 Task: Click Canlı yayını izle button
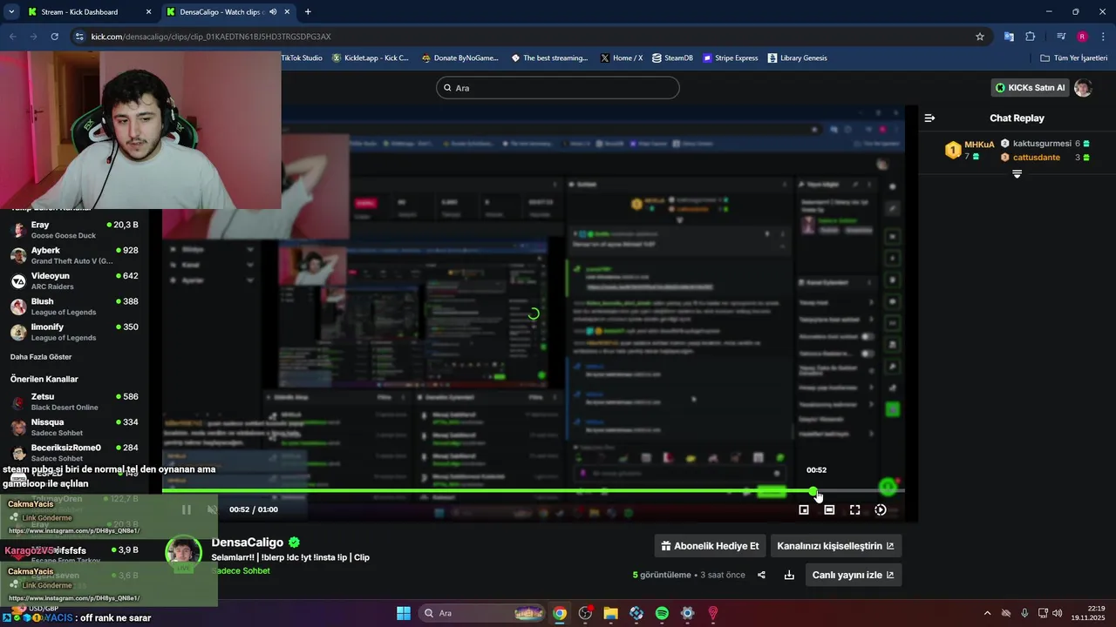pyautogui.click(x=853, y=575)
